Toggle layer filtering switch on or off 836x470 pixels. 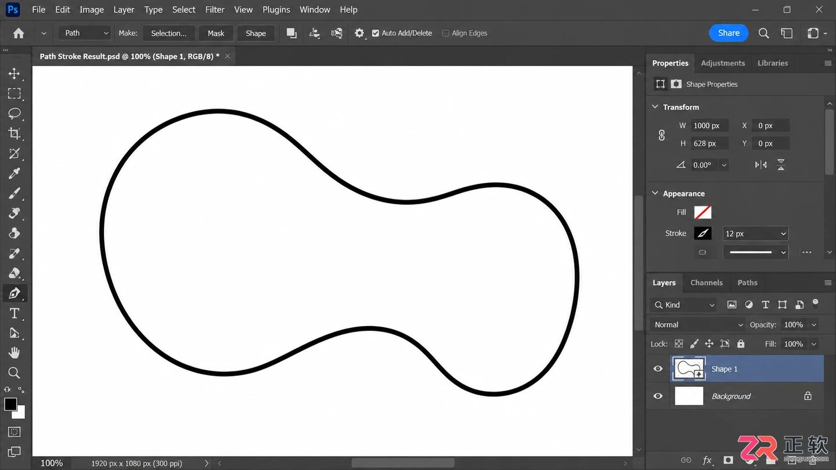pyautogui.click(x=816, y=303)
